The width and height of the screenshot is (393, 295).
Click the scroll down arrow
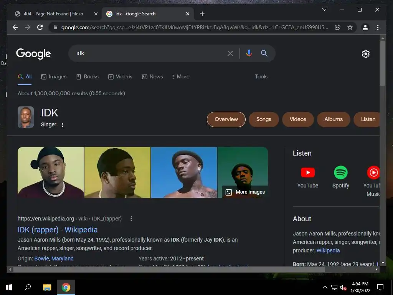383,263
